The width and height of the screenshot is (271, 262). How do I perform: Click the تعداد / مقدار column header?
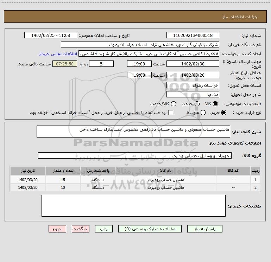coord(63,171)
